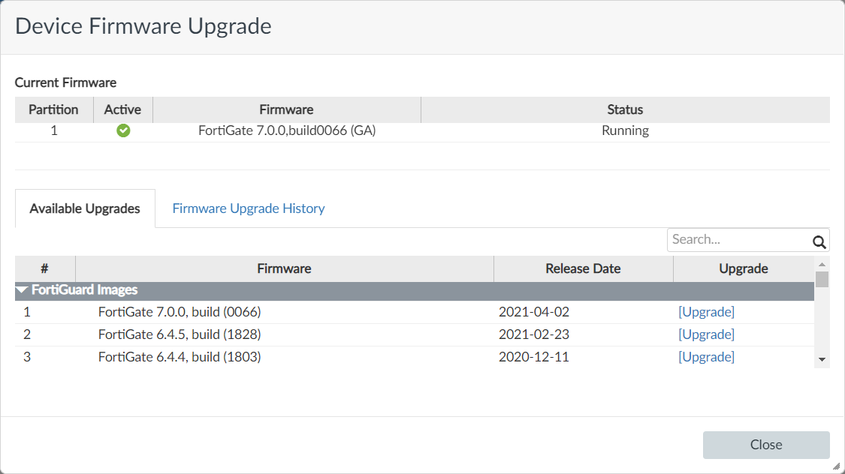
Task: Click the Firmware column header in upgrades table
Action: pos(284,268)
